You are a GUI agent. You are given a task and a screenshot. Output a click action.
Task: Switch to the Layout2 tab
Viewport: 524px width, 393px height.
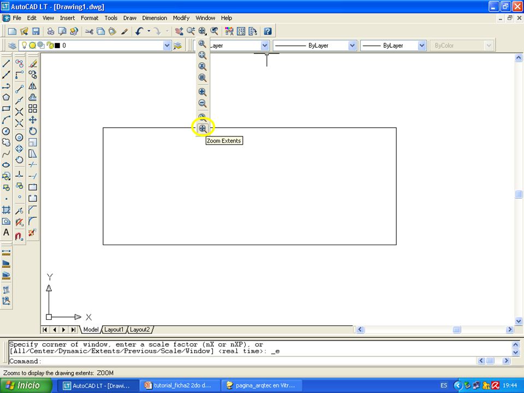point(140,330)
